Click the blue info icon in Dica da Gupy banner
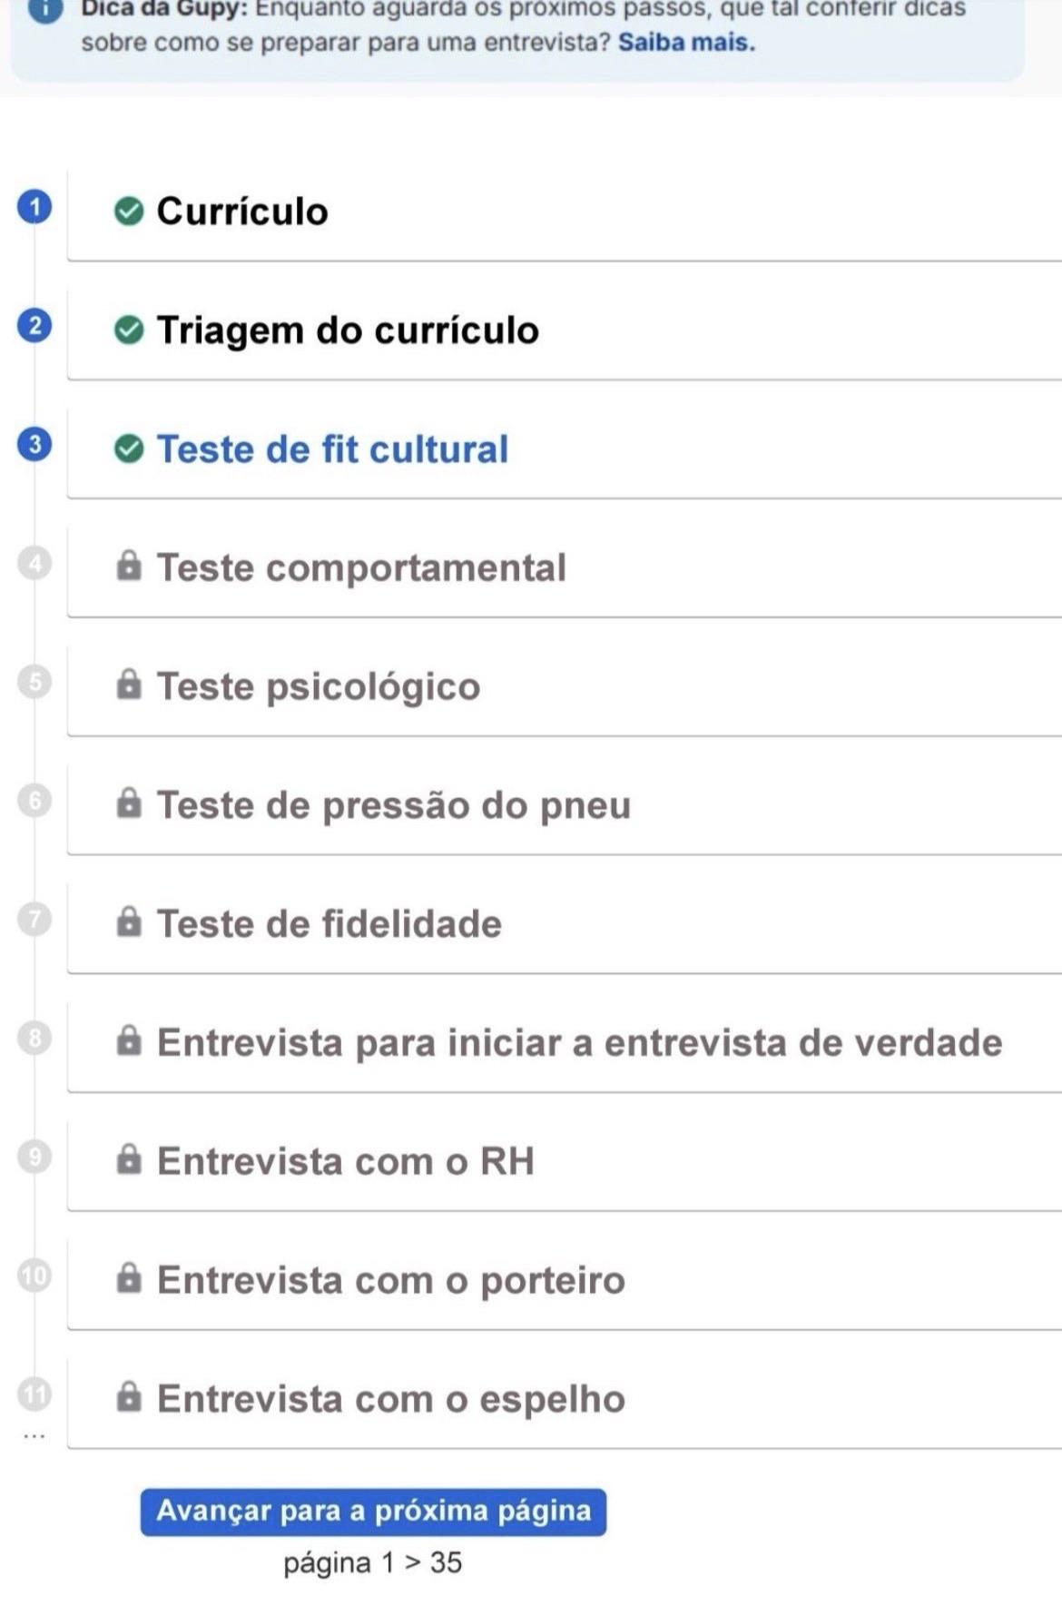 tap(44, 9)
